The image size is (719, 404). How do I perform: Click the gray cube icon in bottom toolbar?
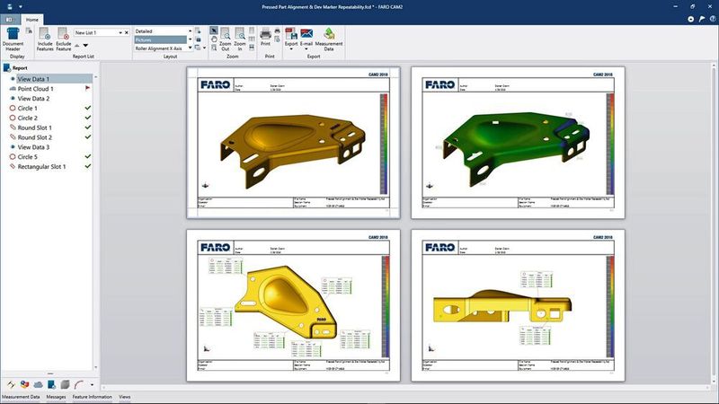65,384
